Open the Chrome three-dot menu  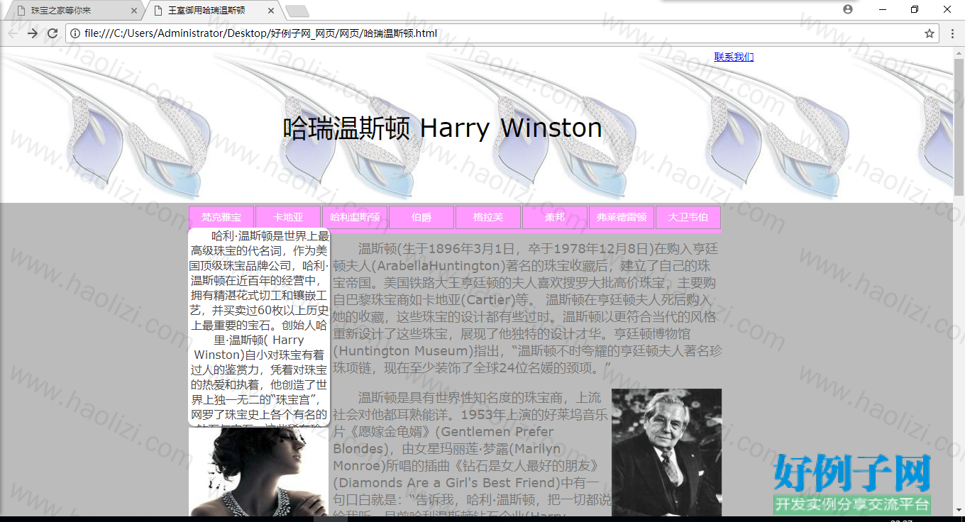pos(952,33)
